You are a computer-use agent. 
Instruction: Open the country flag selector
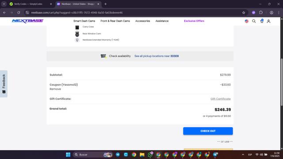click(x=247, y=21)
